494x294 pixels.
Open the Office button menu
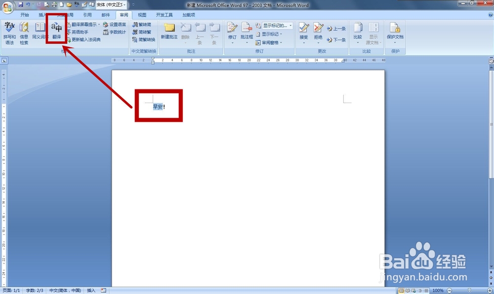7,7
